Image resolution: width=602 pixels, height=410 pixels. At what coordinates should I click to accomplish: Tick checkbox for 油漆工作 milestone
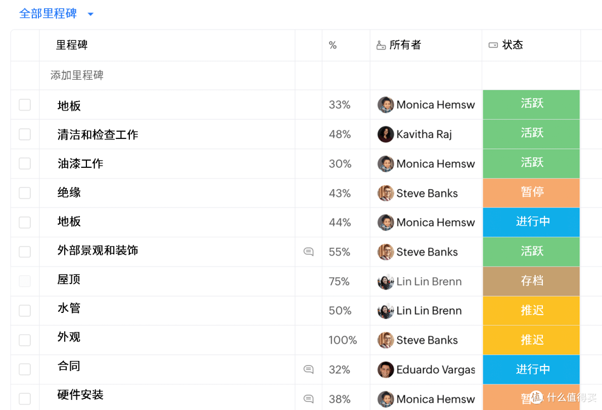click(25, 163)
